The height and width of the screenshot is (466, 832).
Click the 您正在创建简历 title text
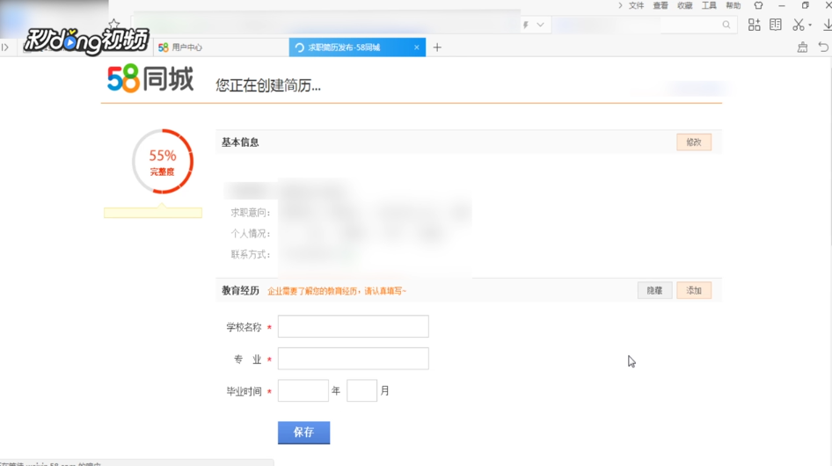(268, 85)
